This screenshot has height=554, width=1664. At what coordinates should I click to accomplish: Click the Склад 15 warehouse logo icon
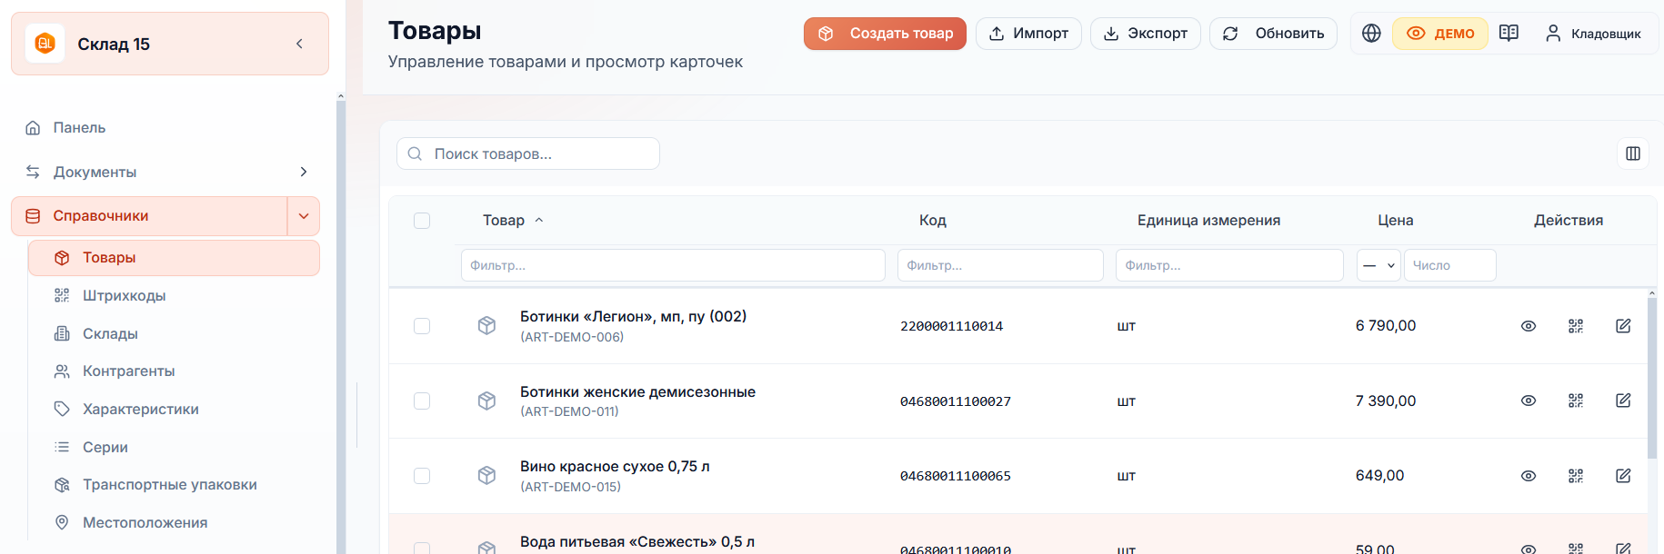click(45, 44)
